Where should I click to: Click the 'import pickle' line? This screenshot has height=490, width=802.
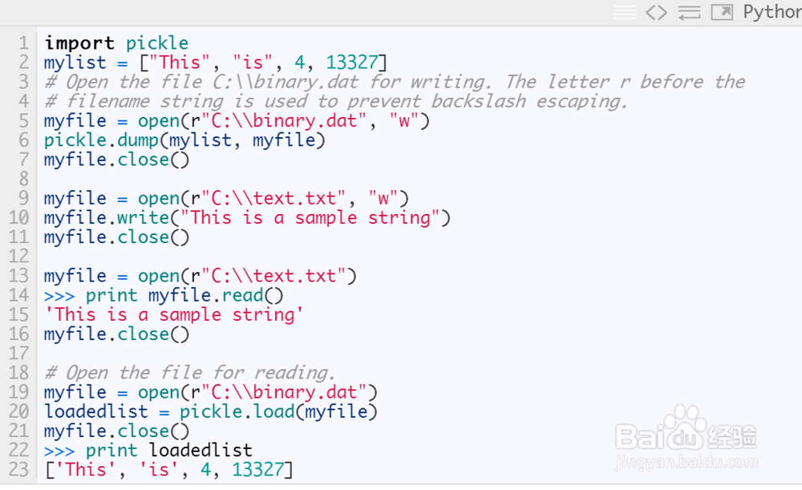point(116,43)
